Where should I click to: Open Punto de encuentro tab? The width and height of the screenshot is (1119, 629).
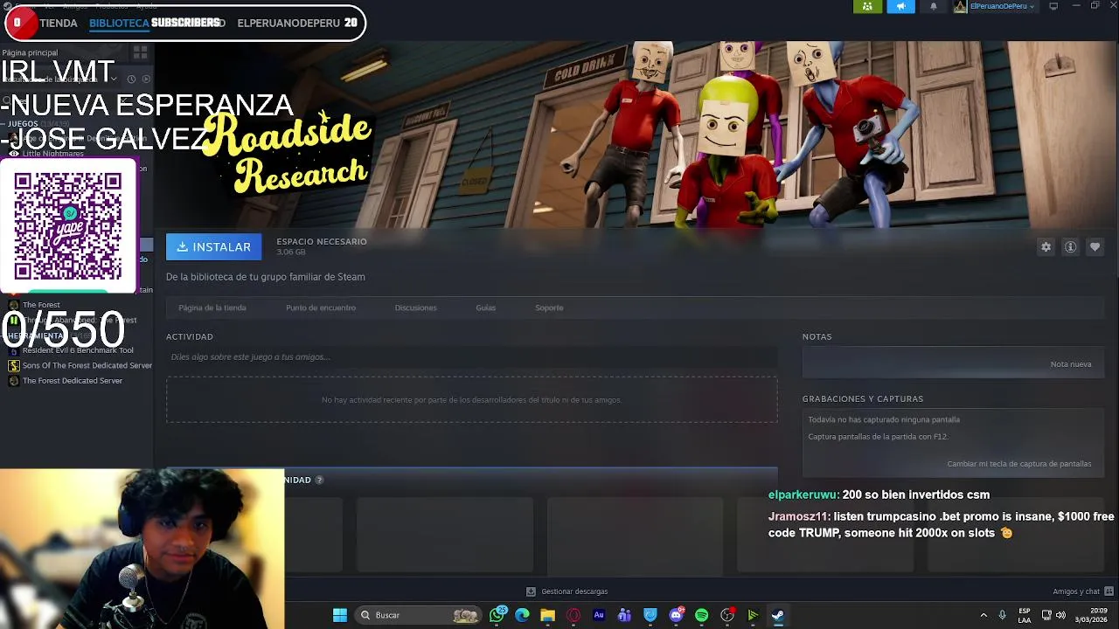pos(321,308)
